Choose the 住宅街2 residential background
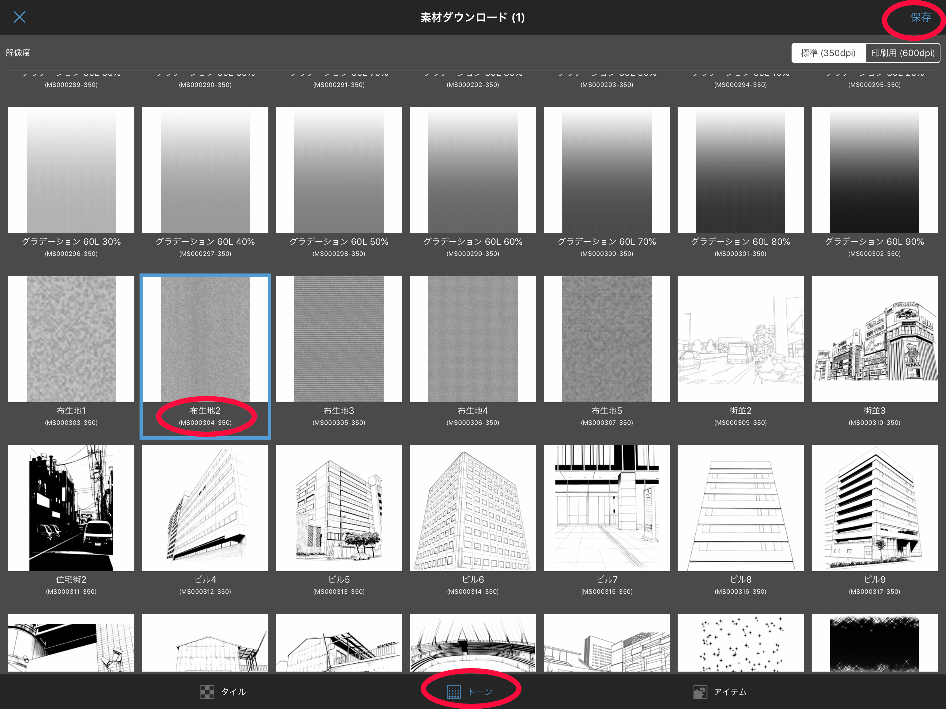Image resolution: width=946 pixels, height=709 pixels. coord(71,508)
